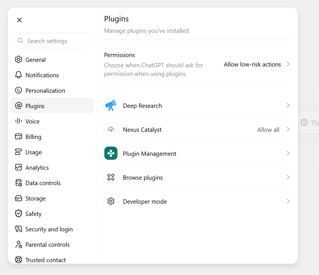Viewport: 319px width, 275px height.
Task: Open Allow low-risk actions permission dropdown
Action: (257, 64)
